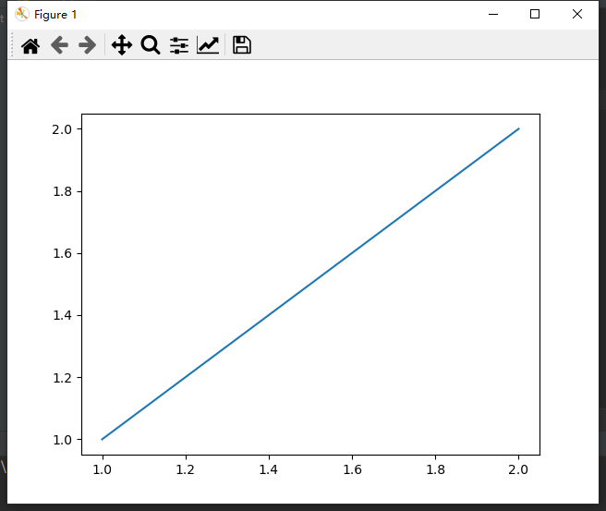Click the y-axis label 1.6
This screenshot has width=606, height=511.
click(62, 253)
